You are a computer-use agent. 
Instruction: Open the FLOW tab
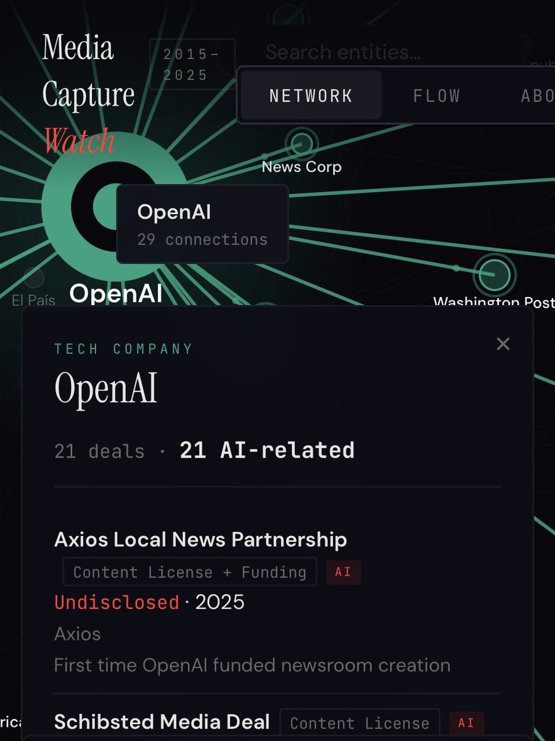[437, 96]
